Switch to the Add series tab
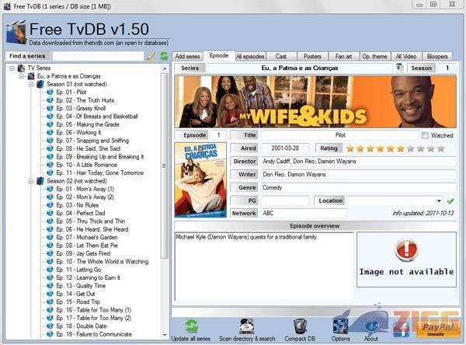Viewport: 466px width, 345px height. pos(187,56)
